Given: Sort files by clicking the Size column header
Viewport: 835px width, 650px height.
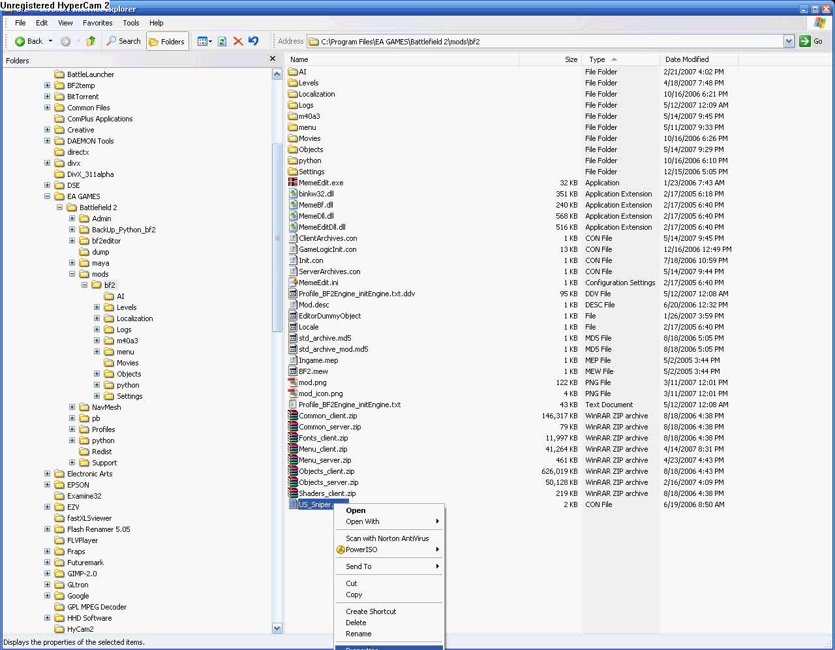Looking at the screenshot, I should pos(571,59).
